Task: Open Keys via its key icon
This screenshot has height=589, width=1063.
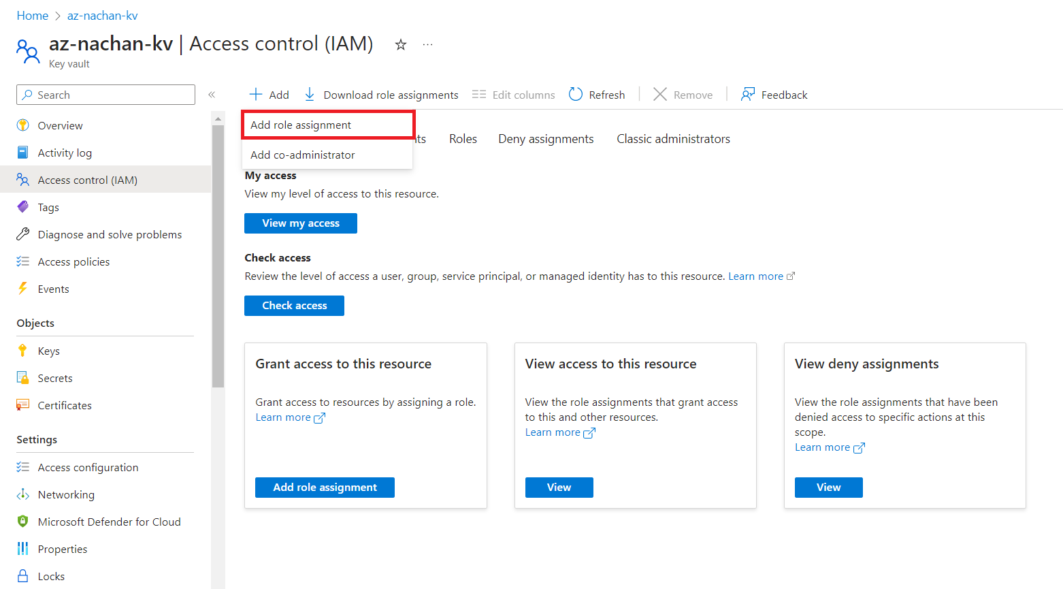Action: (23, 351)
